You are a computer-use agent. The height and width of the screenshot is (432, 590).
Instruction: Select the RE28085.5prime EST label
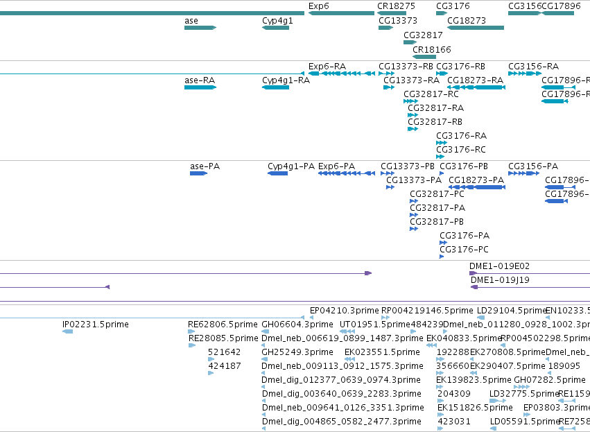coord(223,338)
